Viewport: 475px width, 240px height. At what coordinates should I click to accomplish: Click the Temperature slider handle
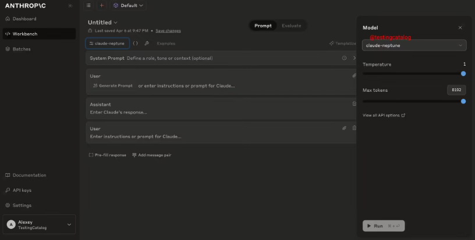[x=463, y=74]
